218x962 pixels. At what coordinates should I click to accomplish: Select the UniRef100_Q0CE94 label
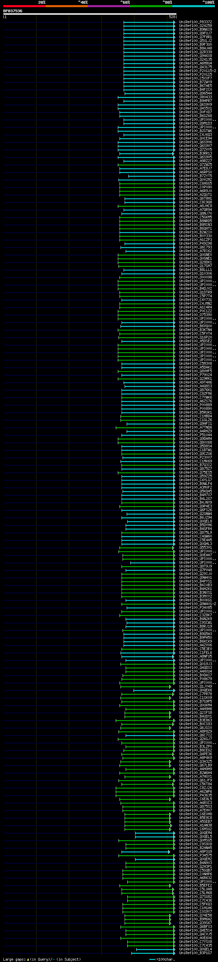(195, 138)
